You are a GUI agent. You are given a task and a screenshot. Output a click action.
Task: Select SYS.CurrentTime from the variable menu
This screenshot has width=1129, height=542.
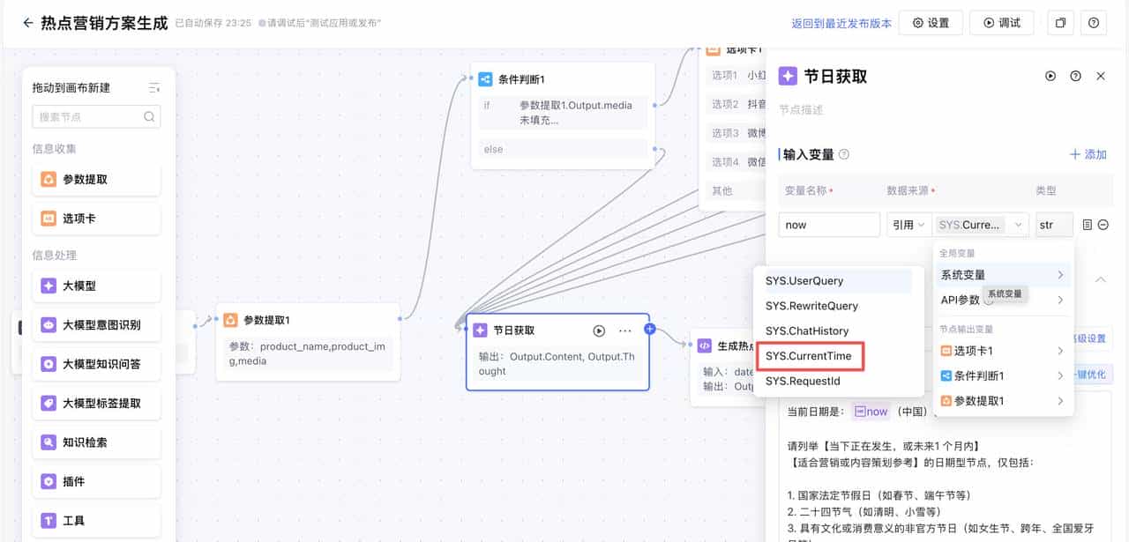(x=809, y=356)
